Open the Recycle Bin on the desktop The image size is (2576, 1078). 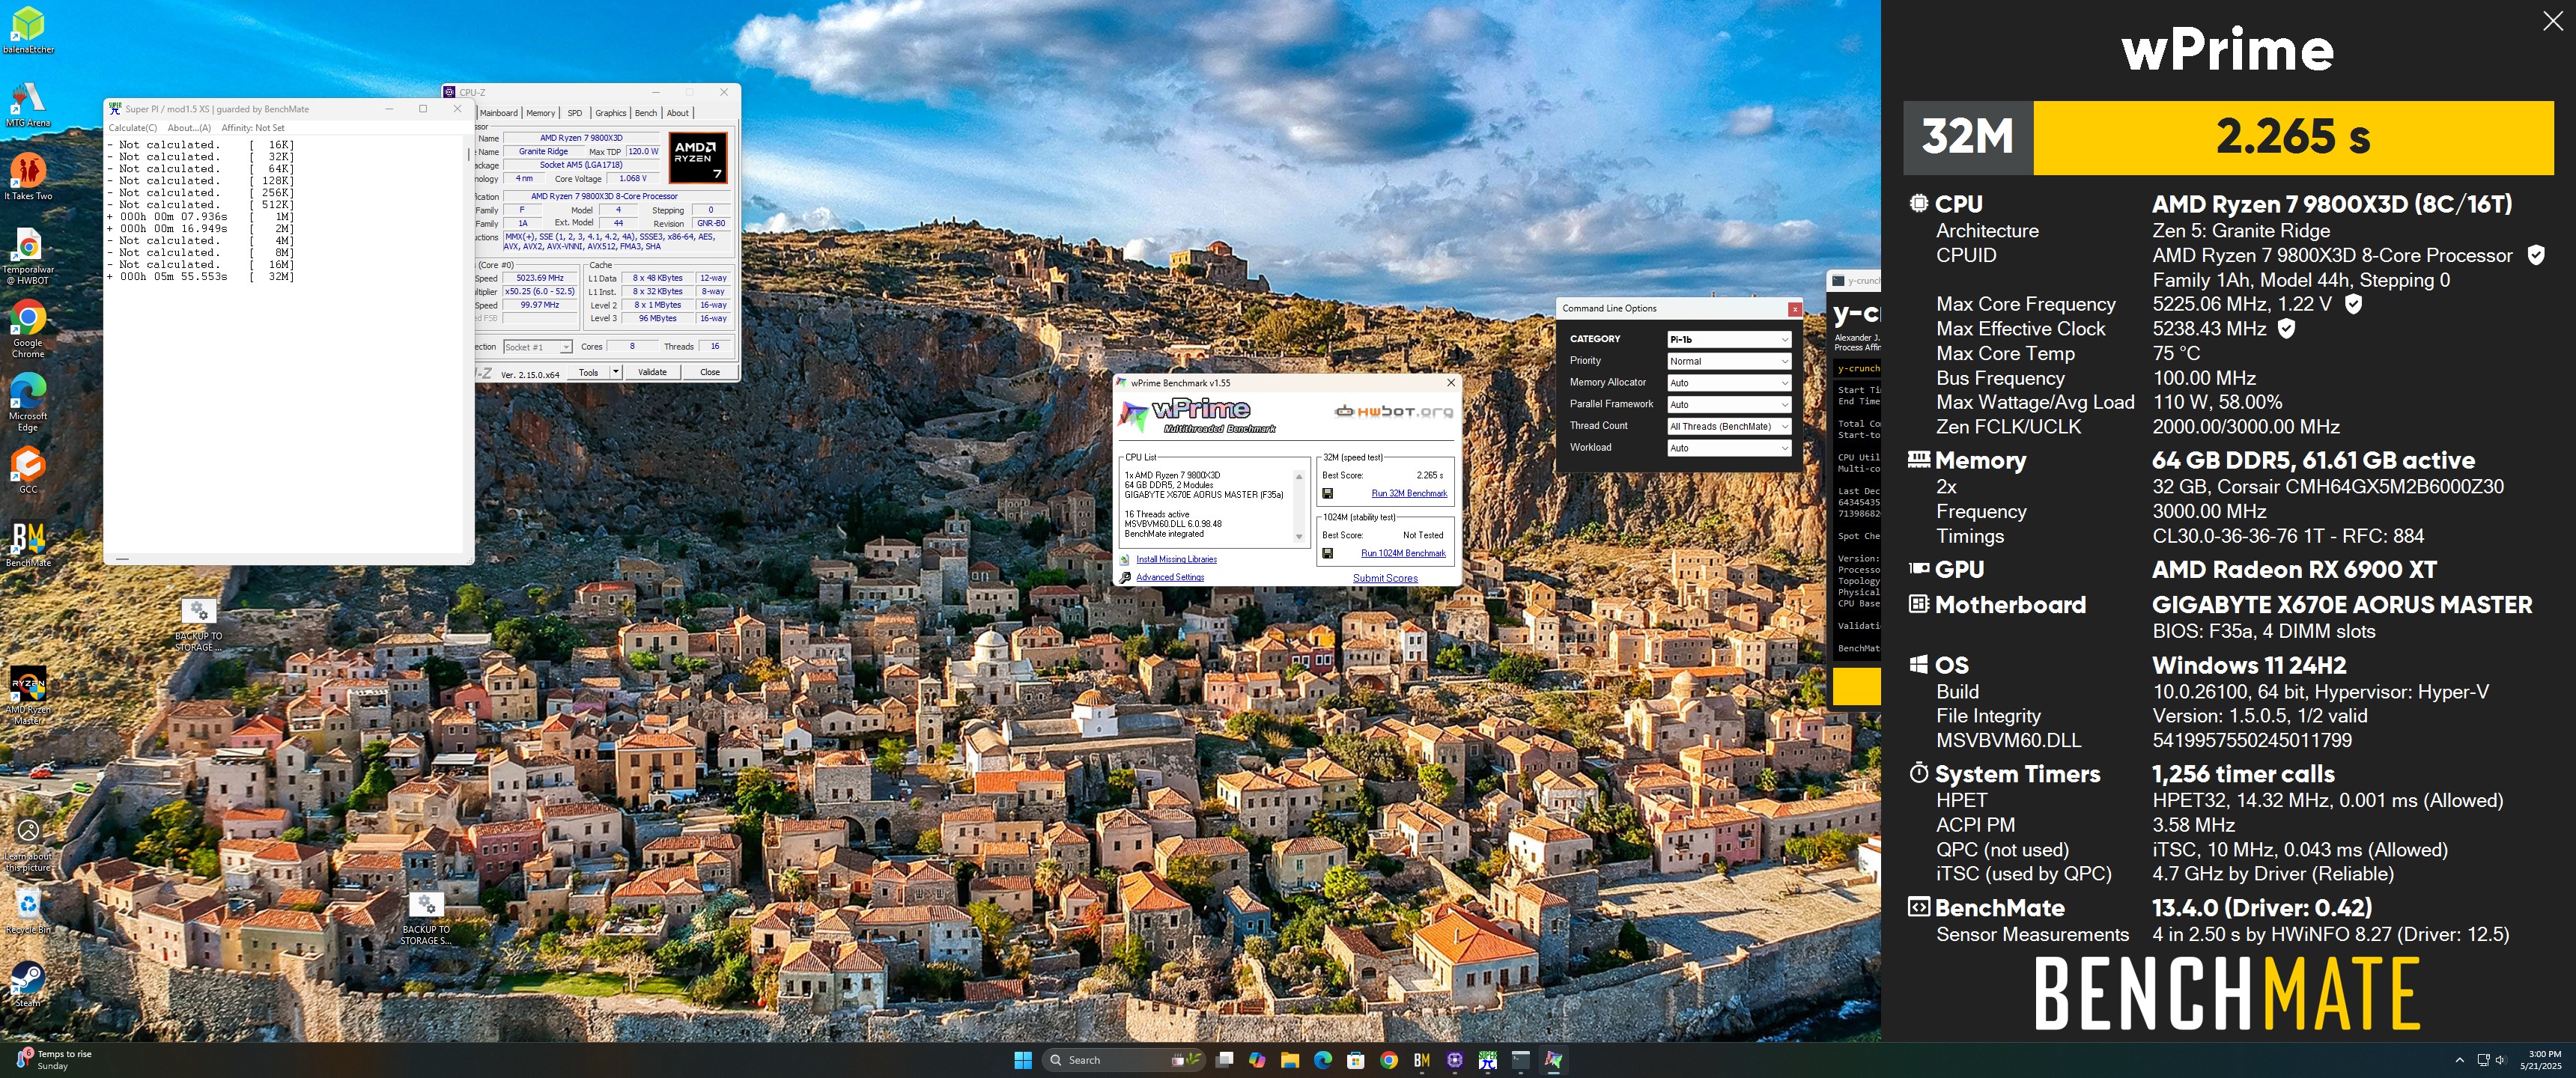click(x=28, y=910)
